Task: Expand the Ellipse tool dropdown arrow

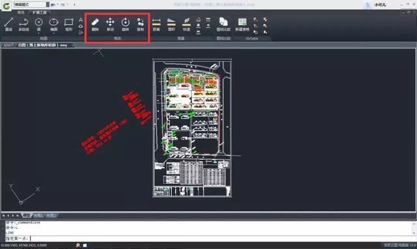Action: tap(53, 33)
